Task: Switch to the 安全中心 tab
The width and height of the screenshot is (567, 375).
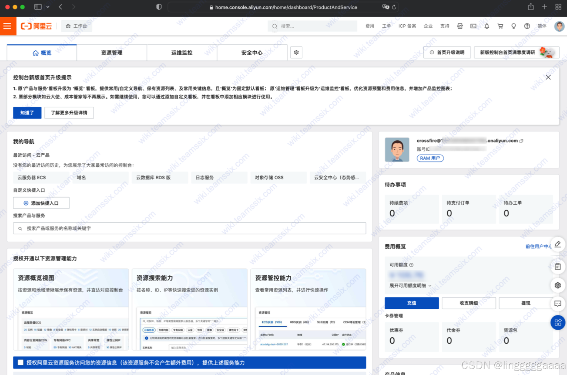Action: (x=252, y=53)
